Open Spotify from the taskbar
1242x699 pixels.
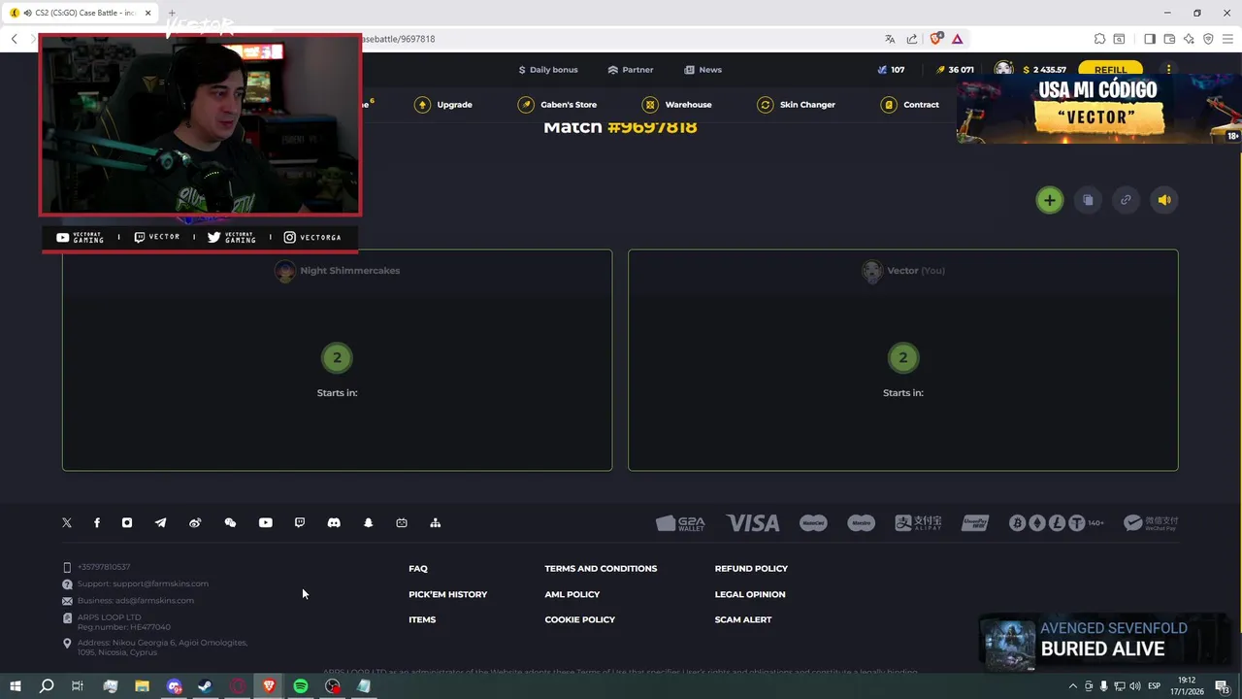click(301, 686)
